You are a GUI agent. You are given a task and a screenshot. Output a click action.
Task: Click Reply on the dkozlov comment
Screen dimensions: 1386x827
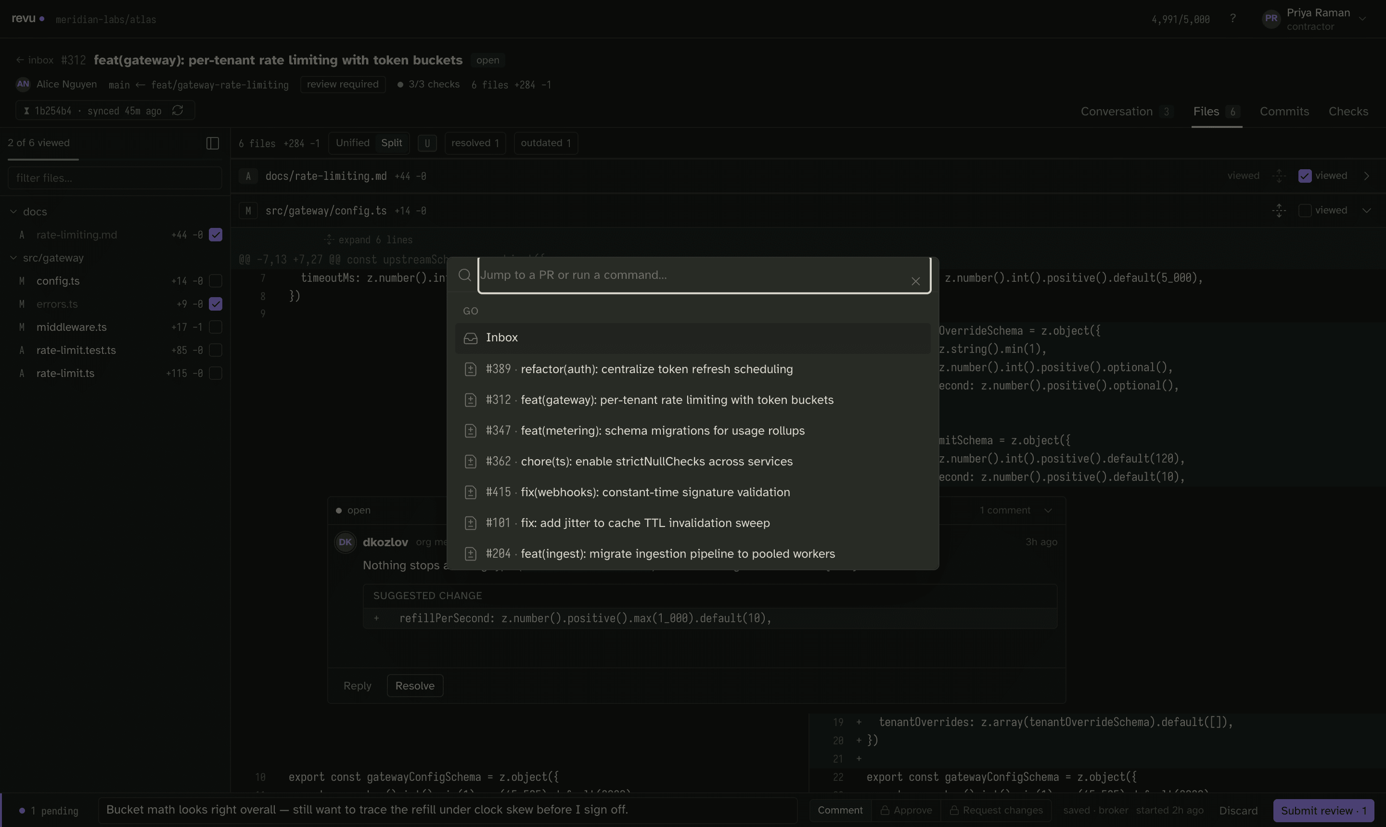pyautogui.click(x=358, y=686)
